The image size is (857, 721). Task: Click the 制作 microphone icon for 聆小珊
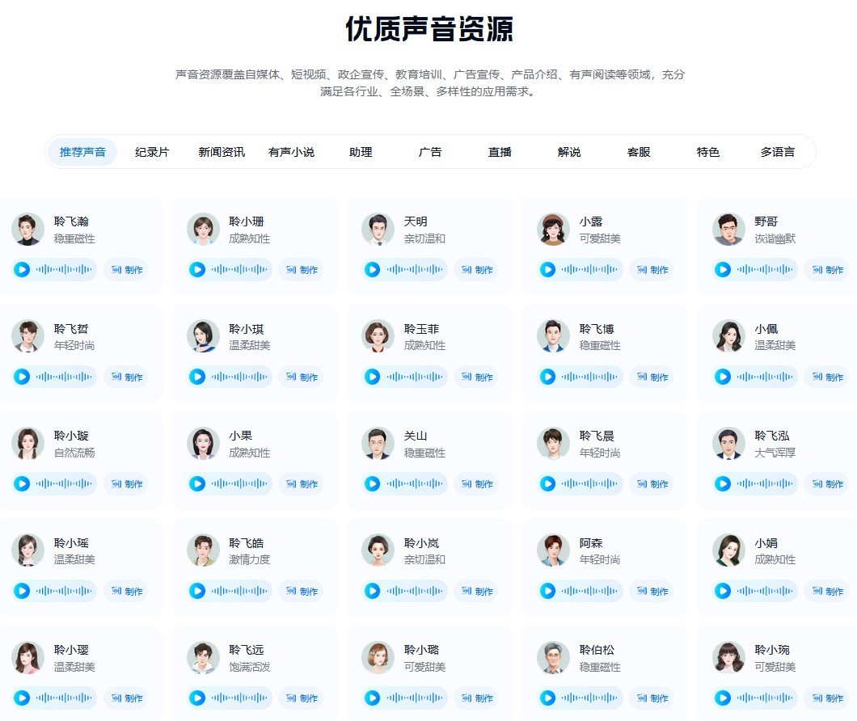click(x=291, y=269)
